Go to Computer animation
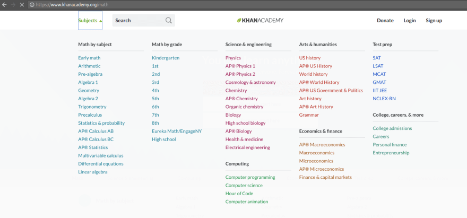467x218 pixels. pos(247,202)
